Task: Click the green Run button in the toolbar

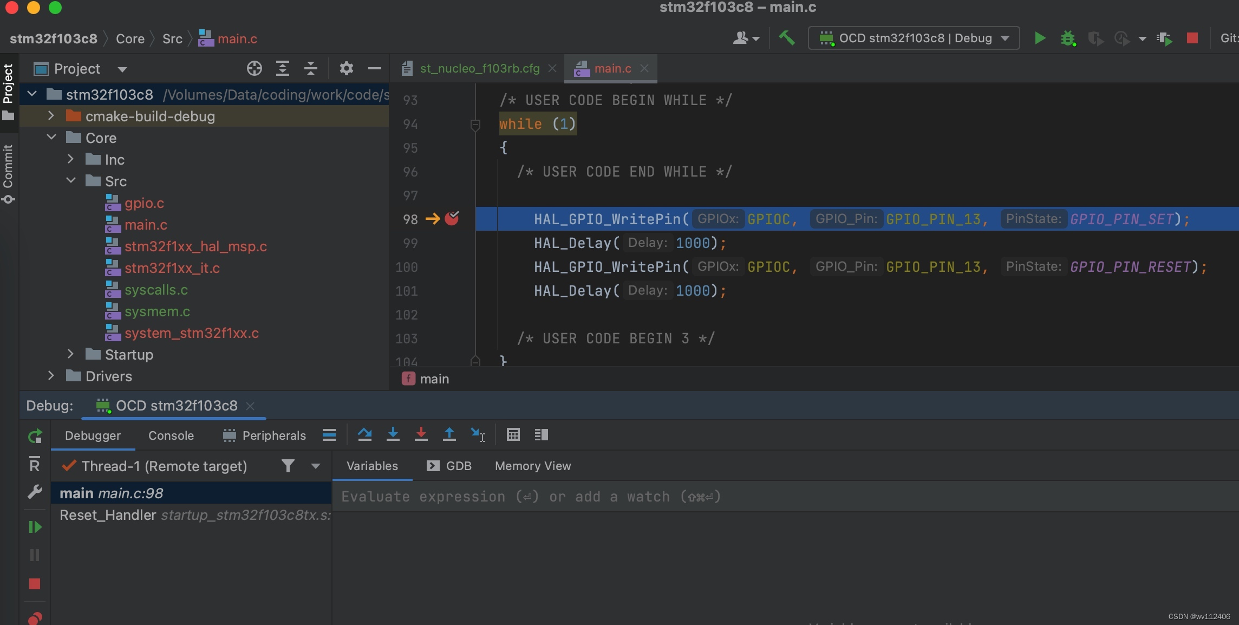Action: [1040, 38]
